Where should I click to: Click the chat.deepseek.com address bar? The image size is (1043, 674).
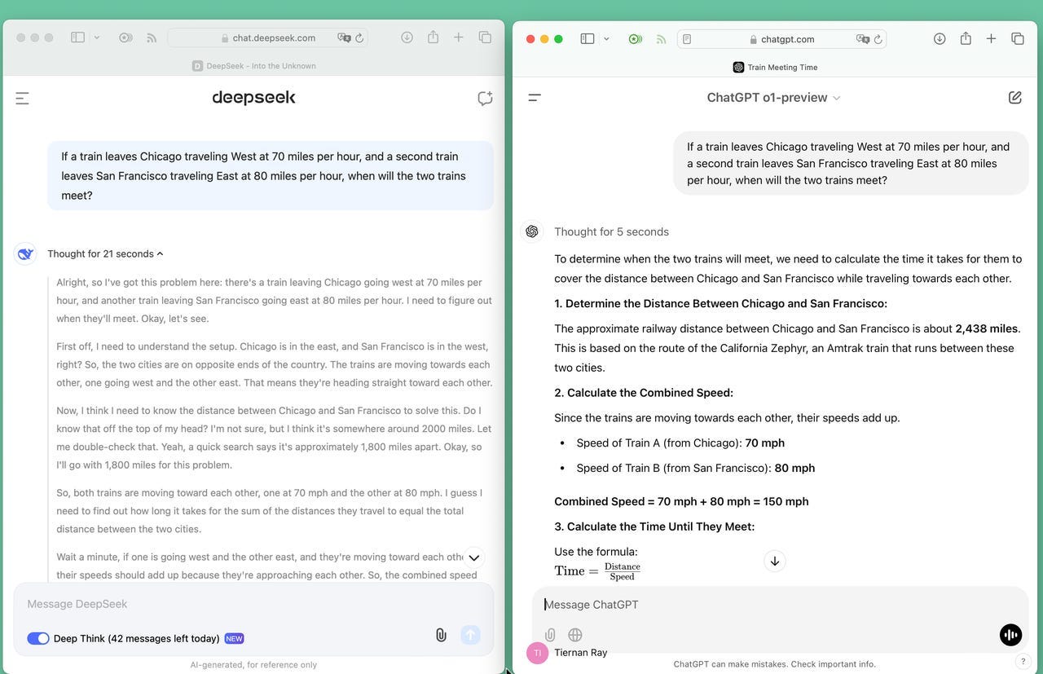pyautogui.click(x=267, y=37)
